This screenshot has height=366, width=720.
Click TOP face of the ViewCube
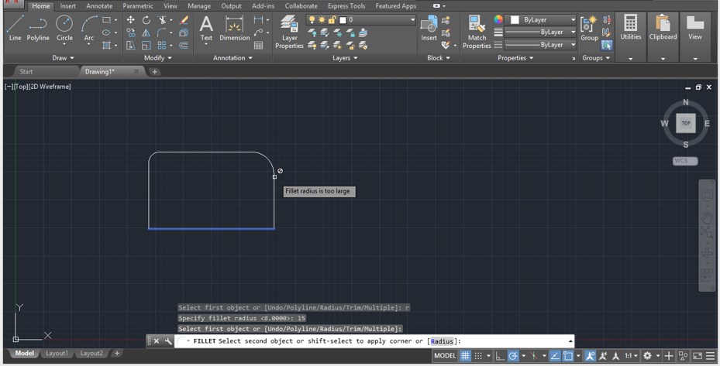pyautogui.click(x=685, y=123)
